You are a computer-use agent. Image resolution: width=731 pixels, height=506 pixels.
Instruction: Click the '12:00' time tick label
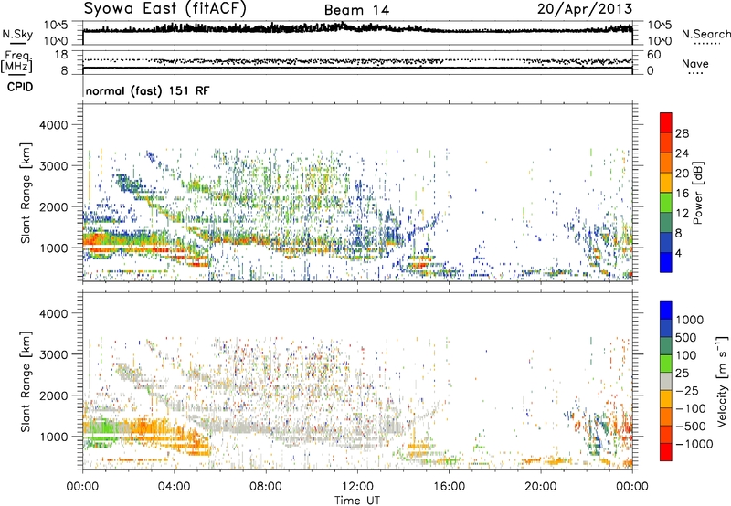click(357, 487)
